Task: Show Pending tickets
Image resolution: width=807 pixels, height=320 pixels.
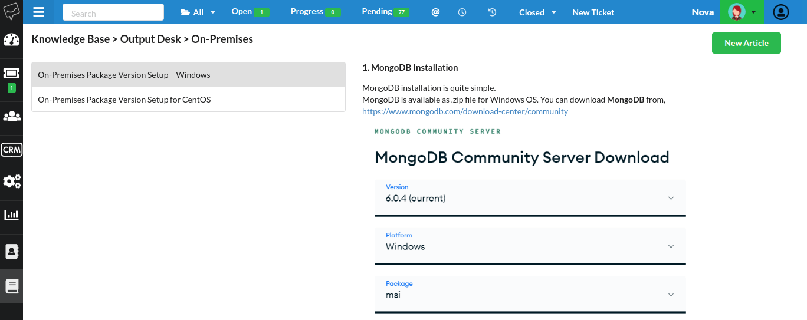Action: click(x=385, y=12)
